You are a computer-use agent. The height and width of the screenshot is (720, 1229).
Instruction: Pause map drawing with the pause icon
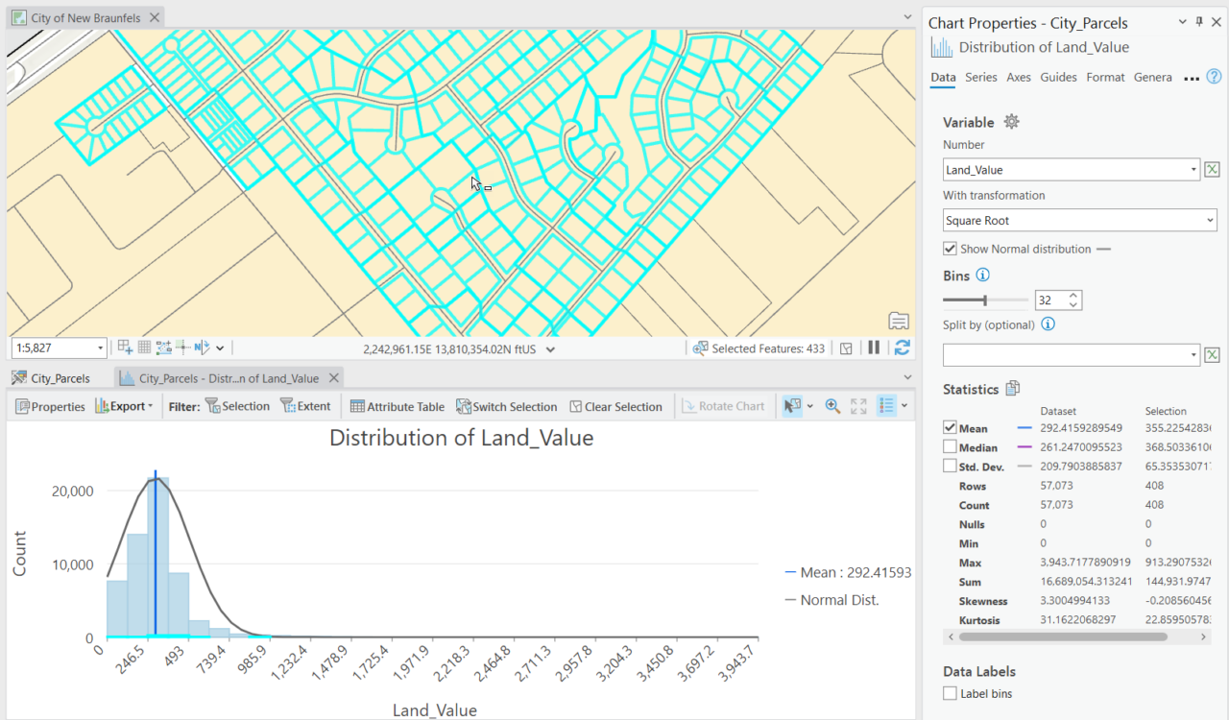pos(875,348)
